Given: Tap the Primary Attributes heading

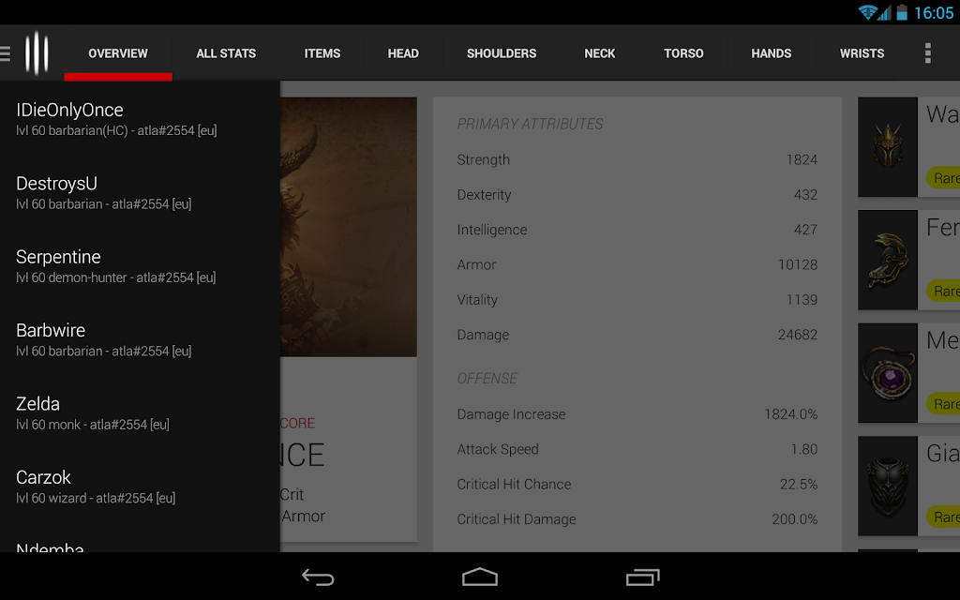Looking at the screenshot, I should point(530,125).
